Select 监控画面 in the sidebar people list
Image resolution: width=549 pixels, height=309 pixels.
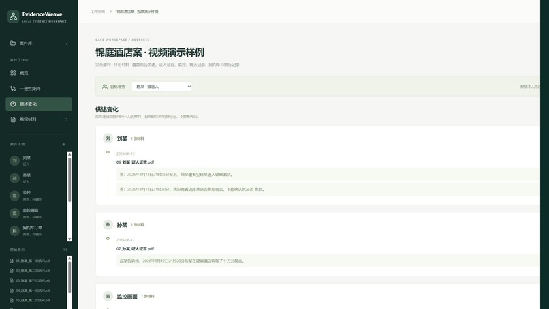(x=37, y=214)
